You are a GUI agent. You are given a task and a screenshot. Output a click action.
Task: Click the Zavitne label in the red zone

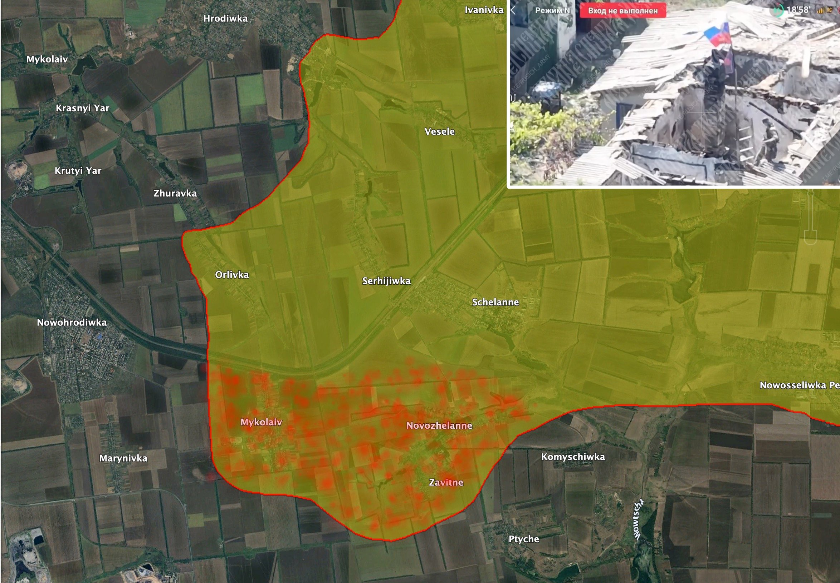(446, 483)
